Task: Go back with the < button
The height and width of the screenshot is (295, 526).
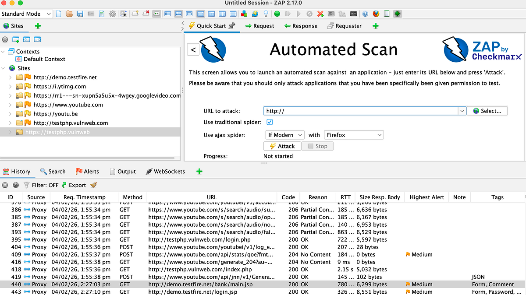Action: pyautogui.click(x=193, y=49)
